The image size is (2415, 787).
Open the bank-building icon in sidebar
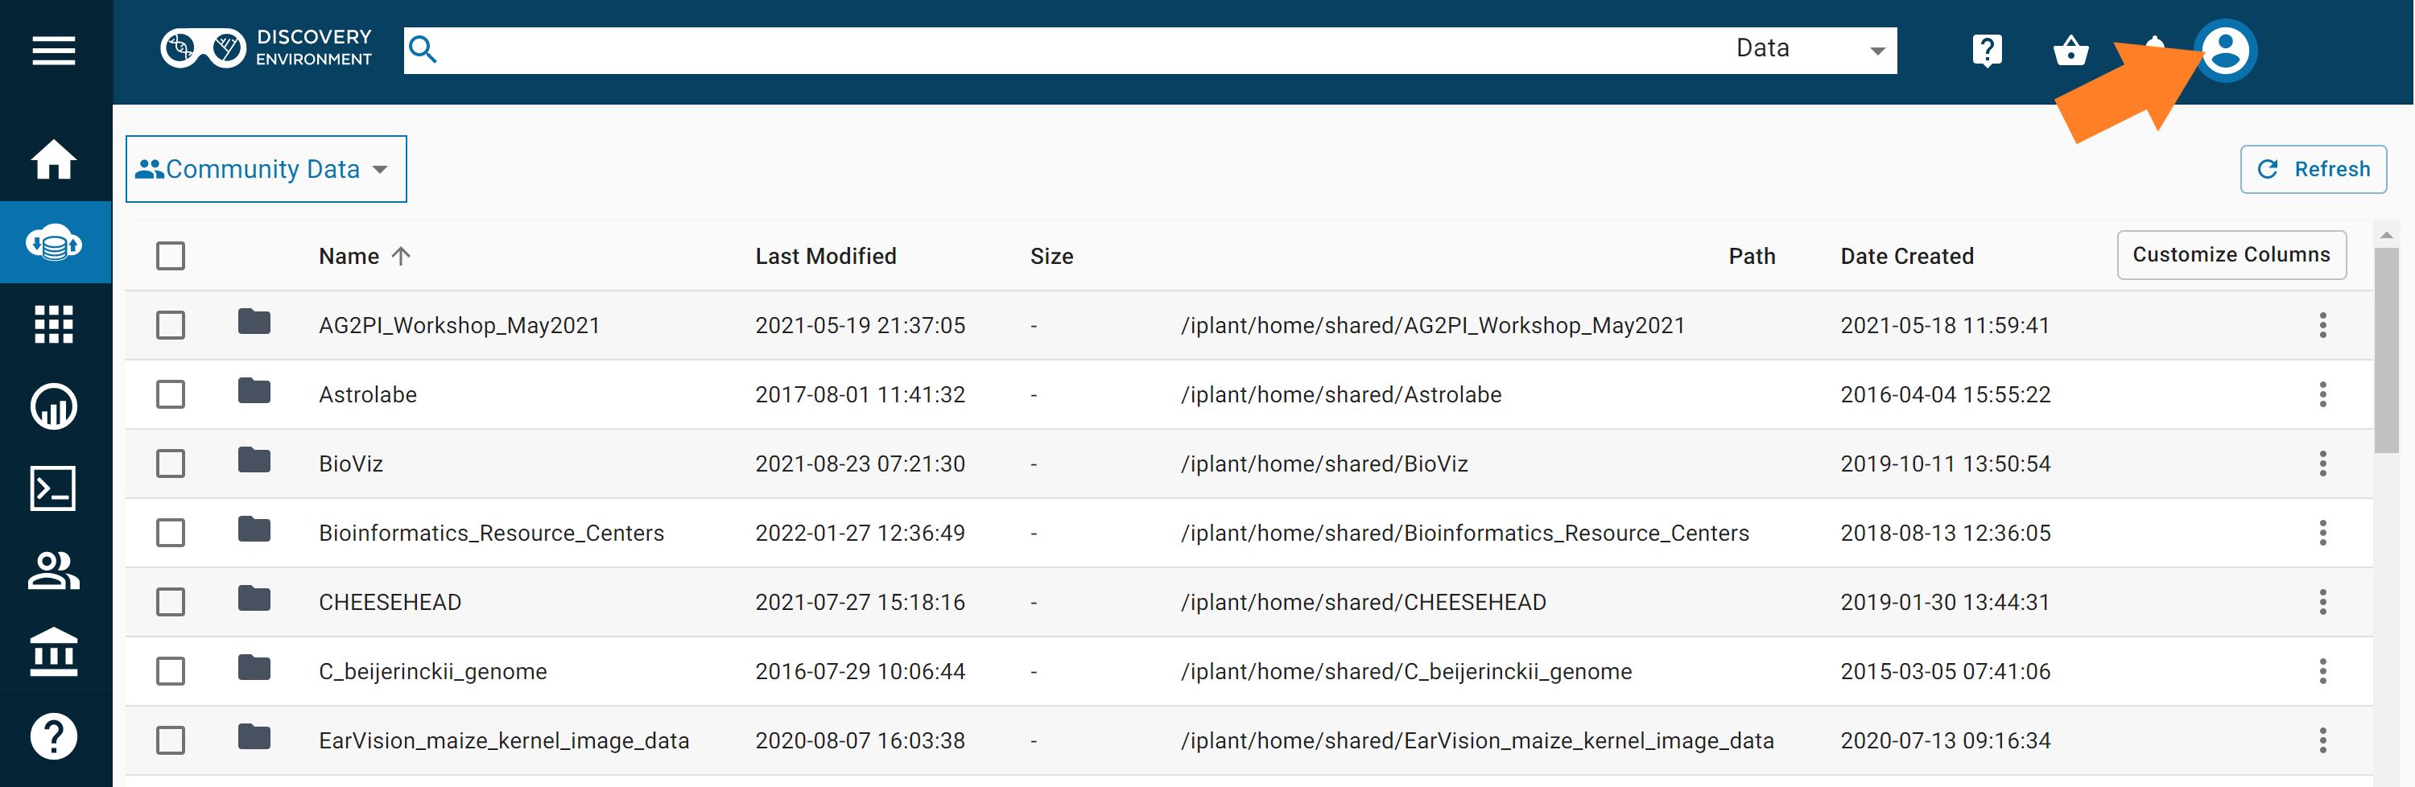coord(53,652)
